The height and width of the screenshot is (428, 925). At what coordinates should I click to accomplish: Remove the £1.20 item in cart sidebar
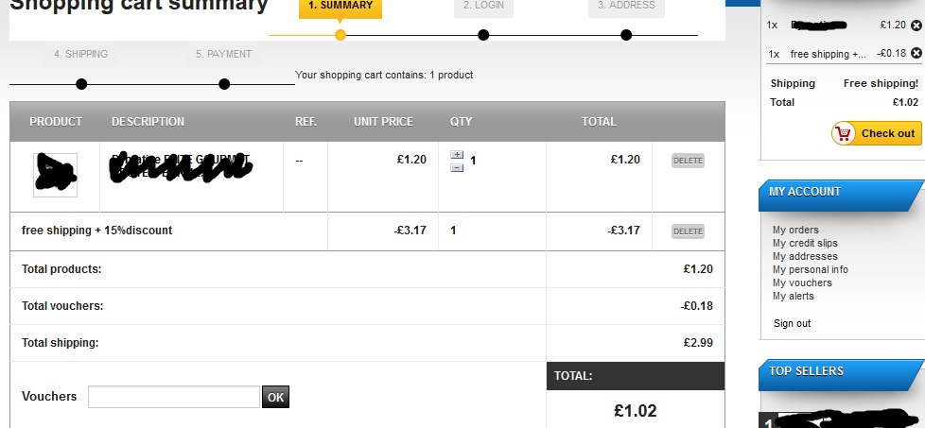coord(916,26)
